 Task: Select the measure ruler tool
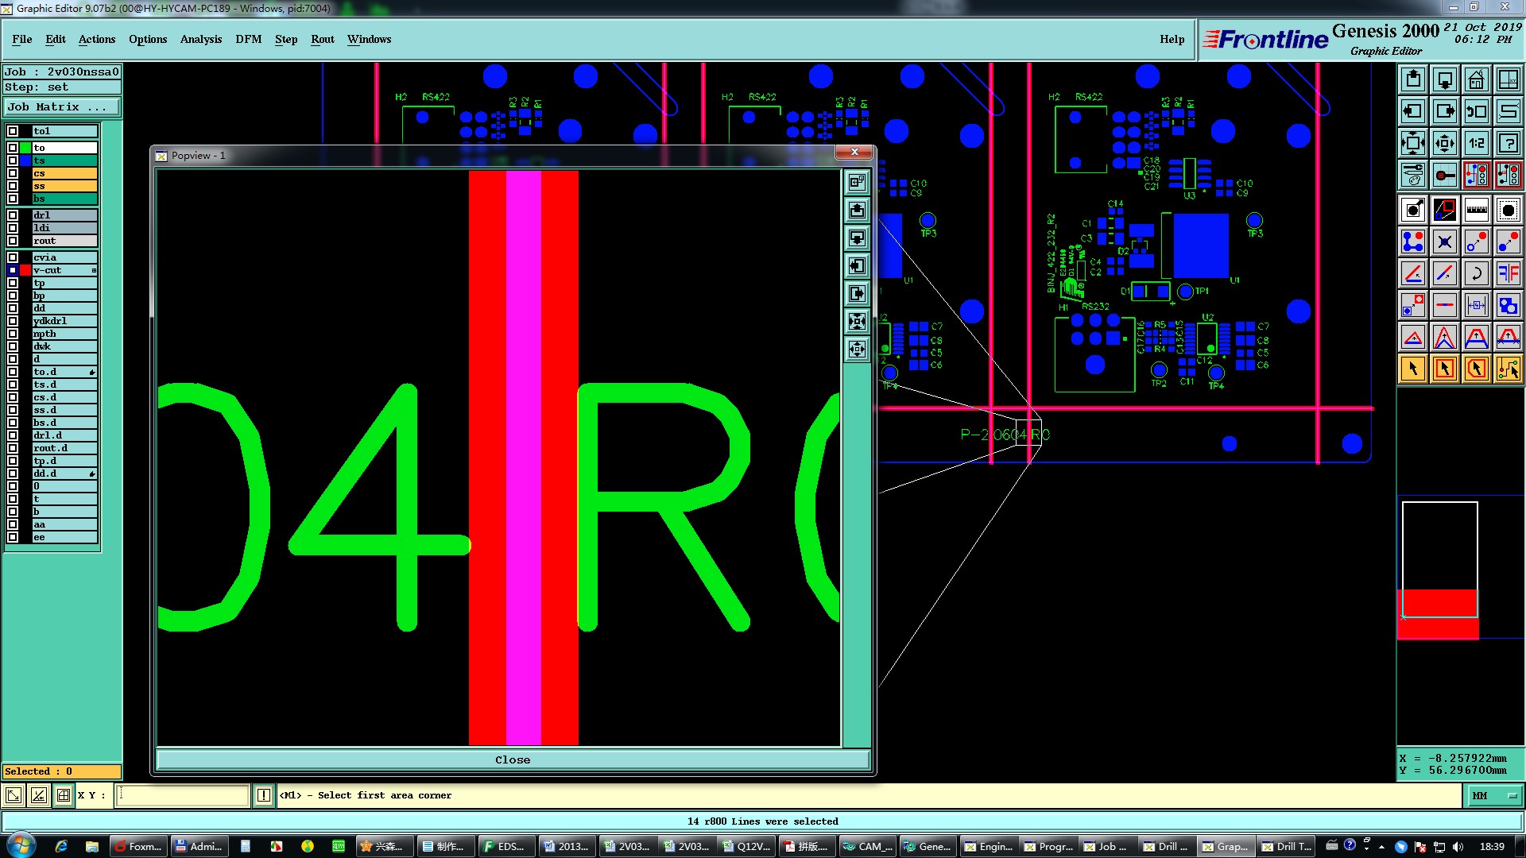[1476, 210]
